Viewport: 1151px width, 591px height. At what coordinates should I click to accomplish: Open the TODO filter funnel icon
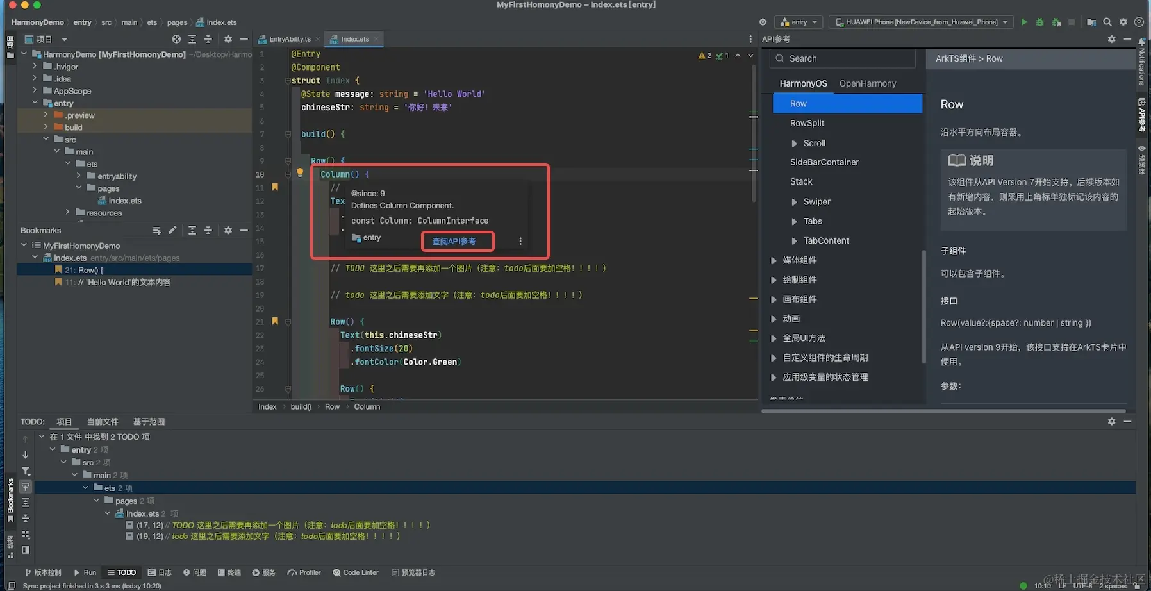[26, 471]
